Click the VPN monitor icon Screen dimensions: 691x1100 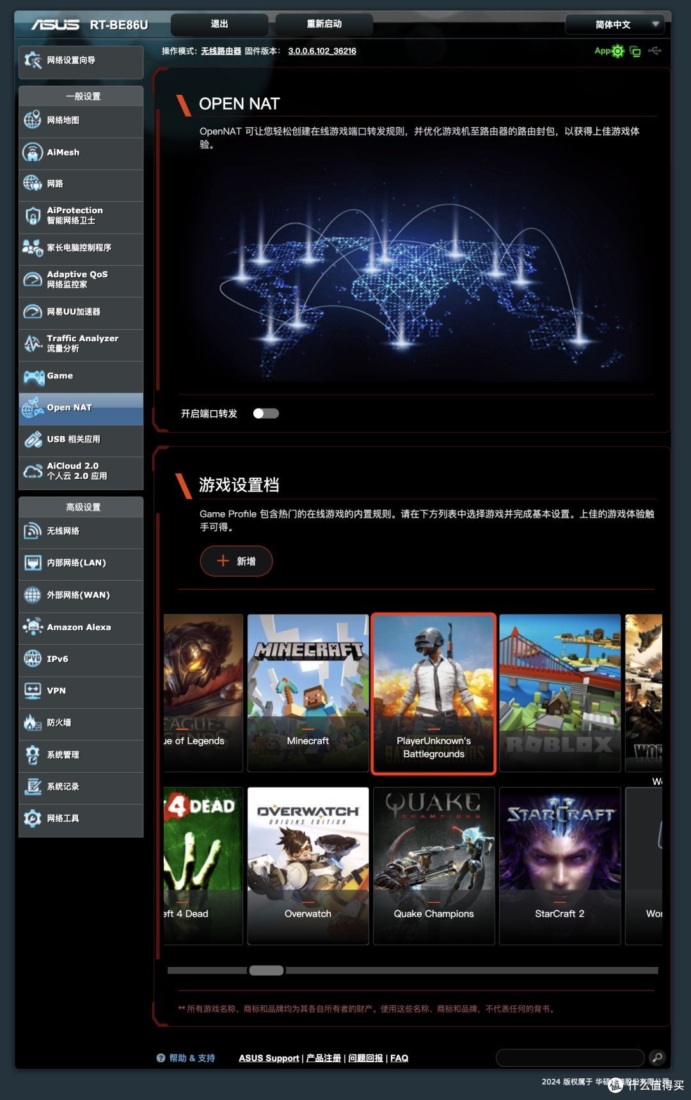[33, 690]
